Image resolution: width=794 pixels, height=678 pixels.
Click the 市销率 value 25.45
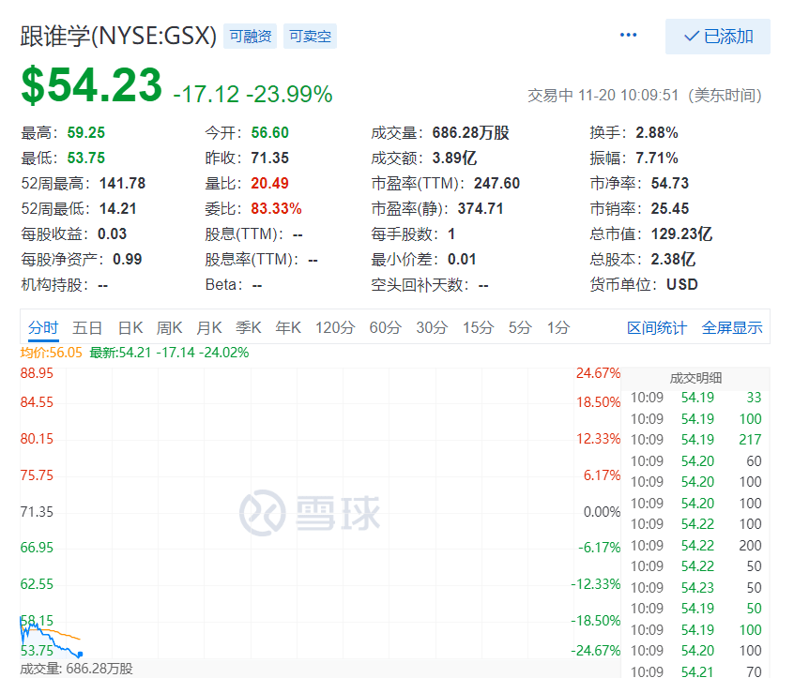[x=670, y=208]
